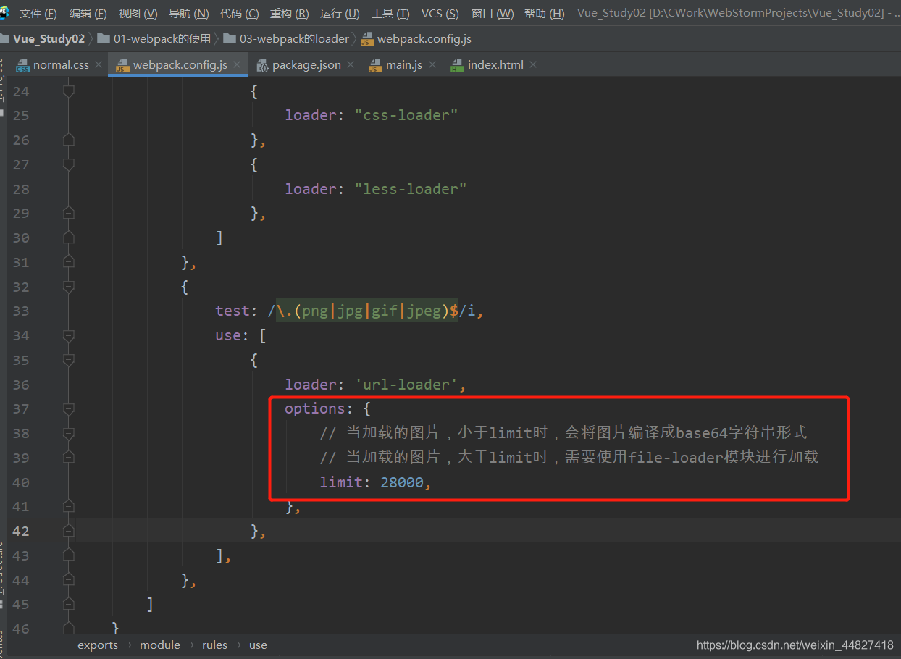
Task: Collapse the use array at line 34
Action: [x=69, y=335]
